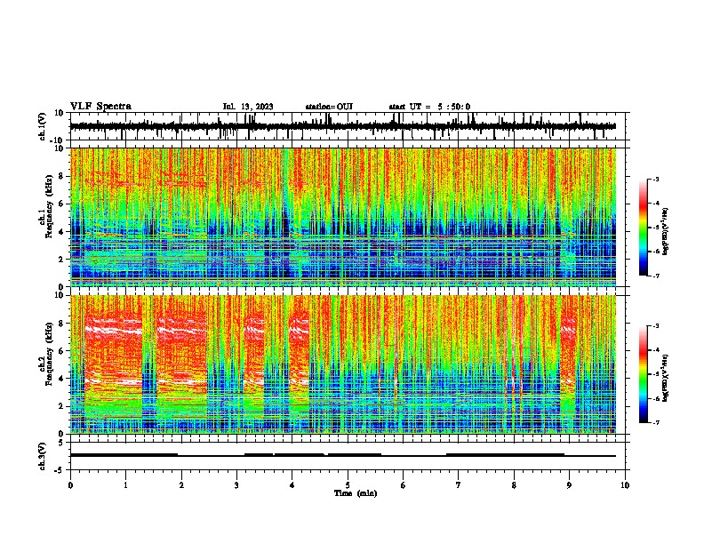
Task: Click the "-7" label on ch.2 color scale
Action: (655, 423)
